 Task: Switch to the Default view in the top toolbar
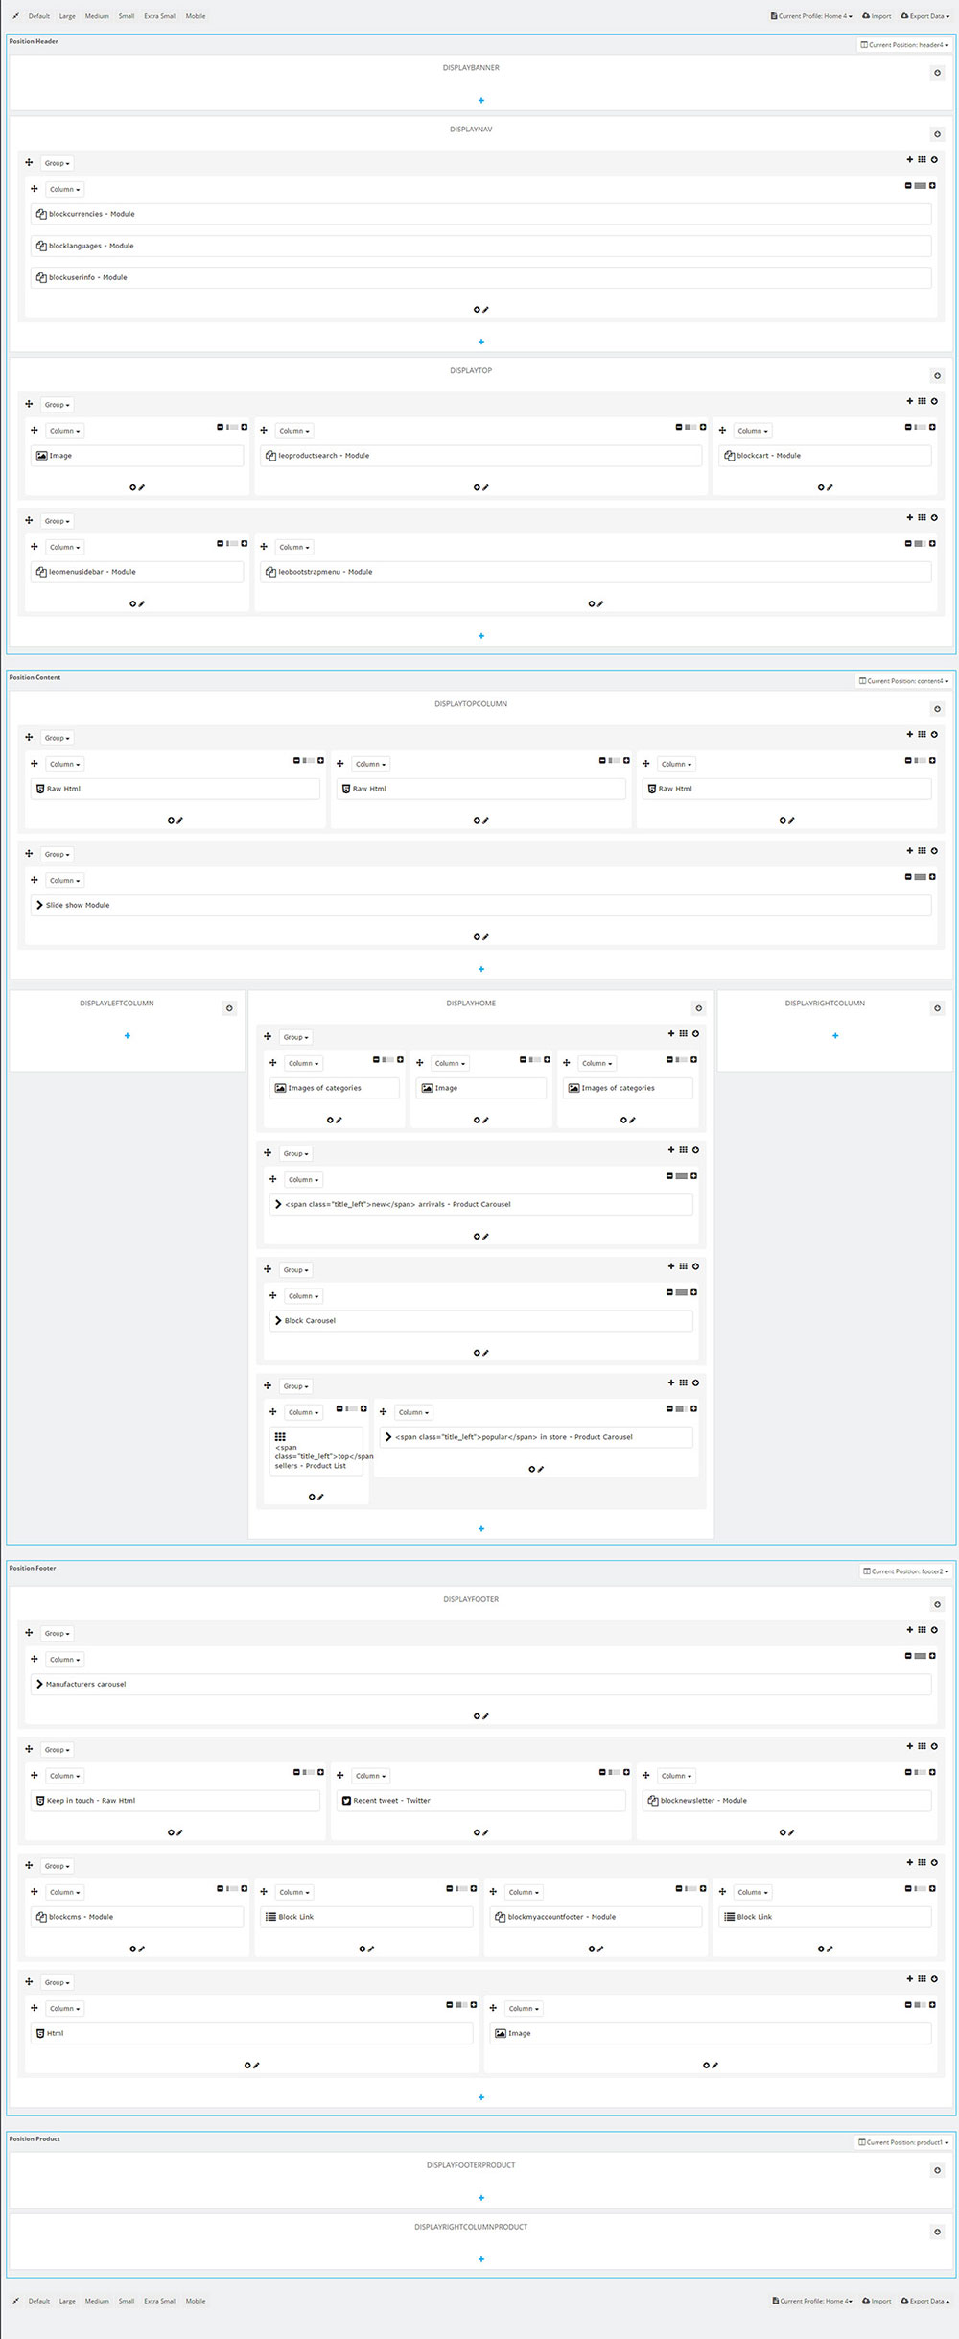pos(39,16)
